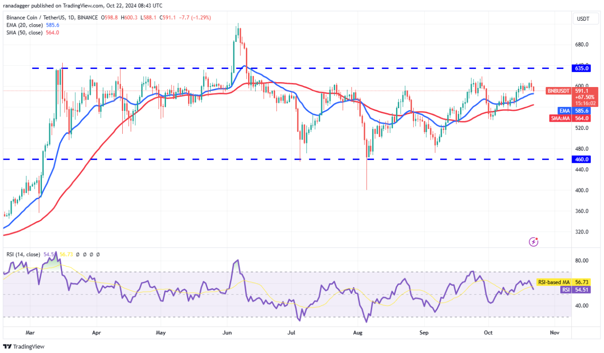Image resolution: width=604 pixels, height=353 pixels.
Task: Click the 680.0 price axis label
Action: pyautogui.click(x=583, y=45)
